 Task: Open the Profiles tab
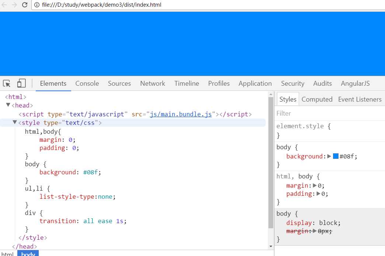[x=219, y=83]
